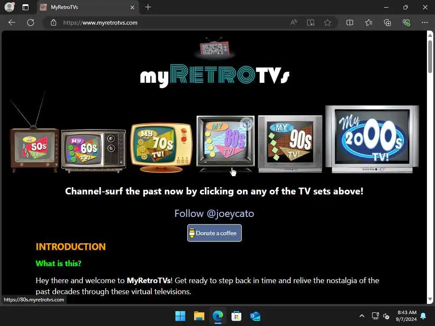Open Settings and more ellipsis menu
The width and height of the screenshot is (435, 326).
425,22
